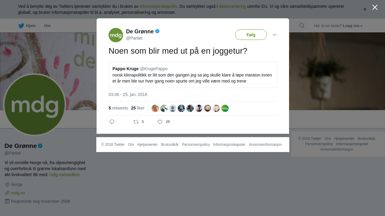Open the dataoverføring link
The image size is (385, 216).
[x=232, y=6]
